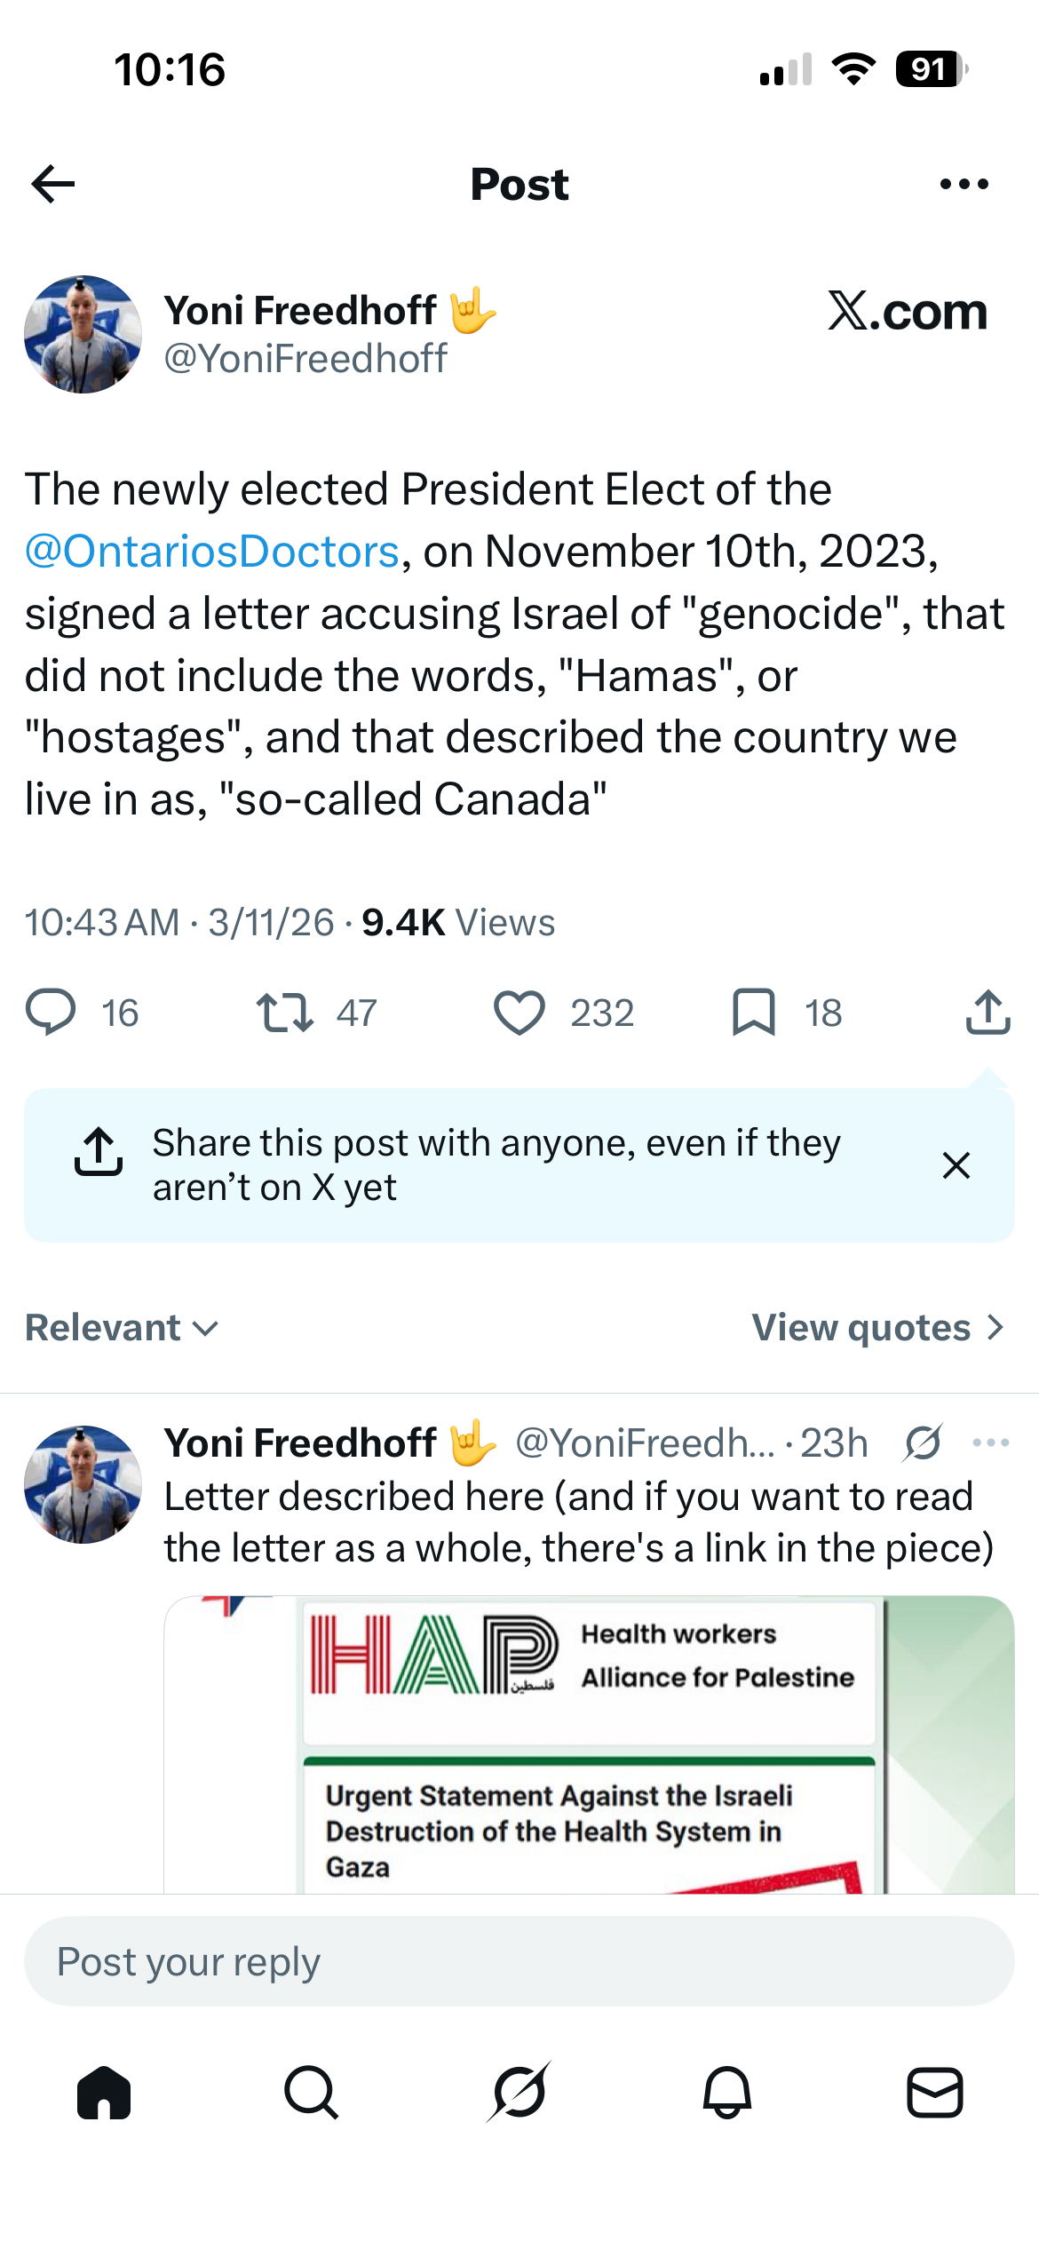Open the Notifications bell
The image size is (1039, 2249).
(x=727, y=2093)
